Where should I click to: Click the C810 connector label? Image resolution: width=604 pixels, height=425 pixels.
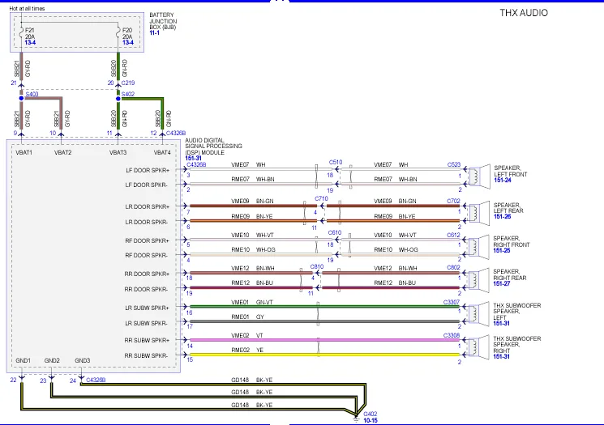(x=317, y=266)
